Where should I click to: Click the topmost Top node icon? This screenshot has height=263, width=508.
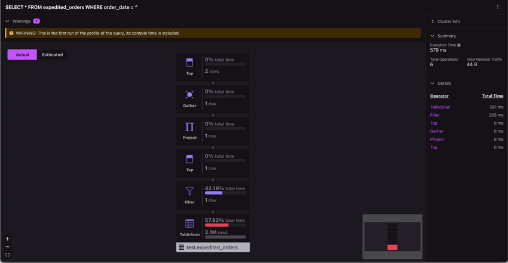click(x=189, y=63)
